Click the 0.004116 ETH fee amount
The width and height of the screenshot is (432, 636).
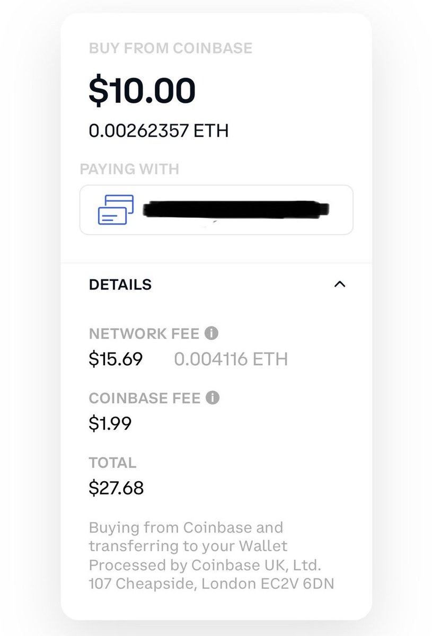tap(231, 359)
